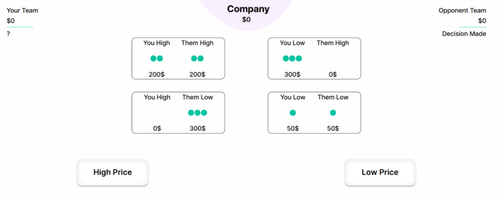Click the 300$ value under You Low
Screen dimensions: 497x199
pos(292,75)
